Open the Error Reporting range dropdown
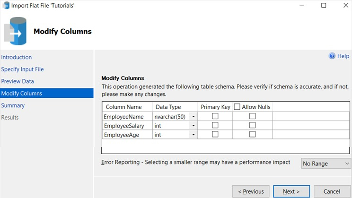The image size is (352, 198). click(x=326, y=164)
